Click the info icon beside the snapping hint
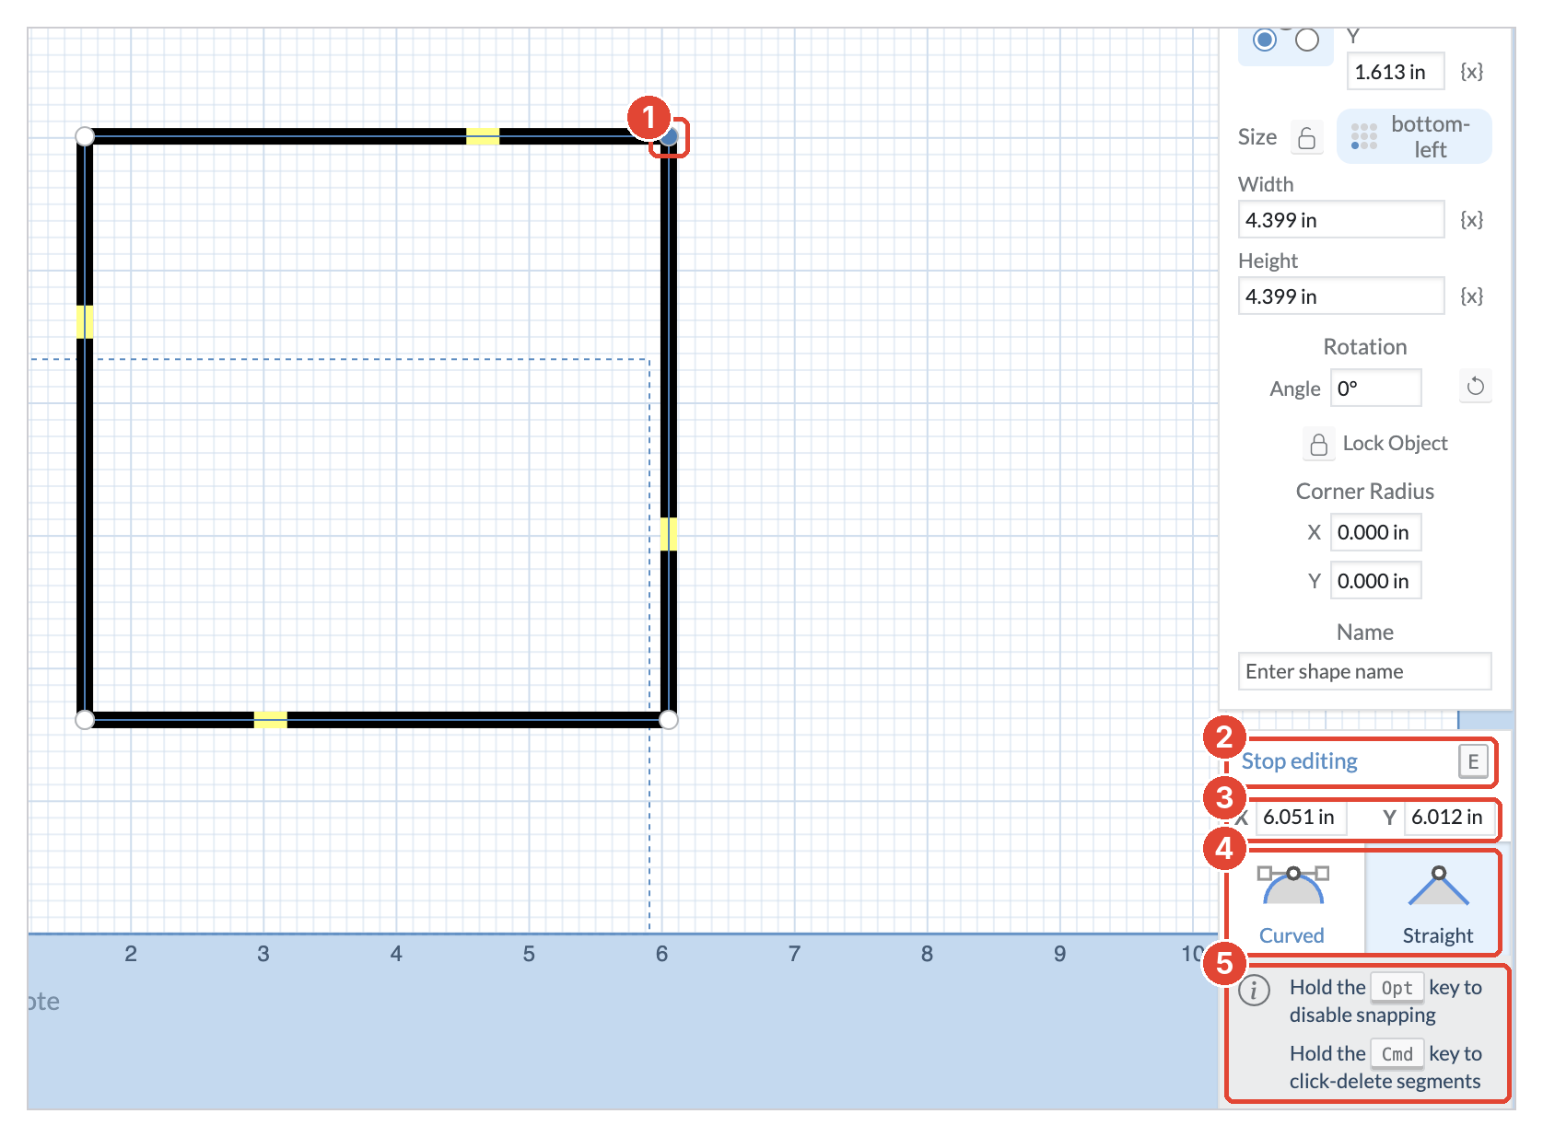Screen dimensions: 1543x1137 pyautogui.click(x=1254, y=991)
